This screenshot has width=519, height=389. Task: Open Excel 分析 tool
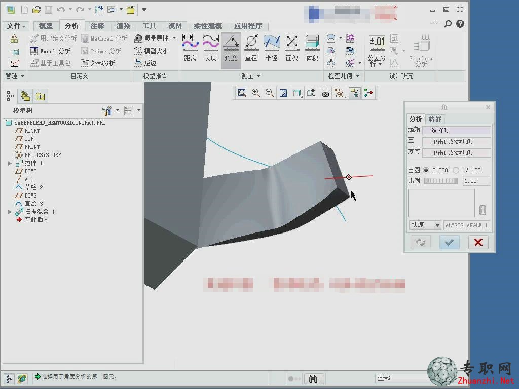[x=50, y=51]
